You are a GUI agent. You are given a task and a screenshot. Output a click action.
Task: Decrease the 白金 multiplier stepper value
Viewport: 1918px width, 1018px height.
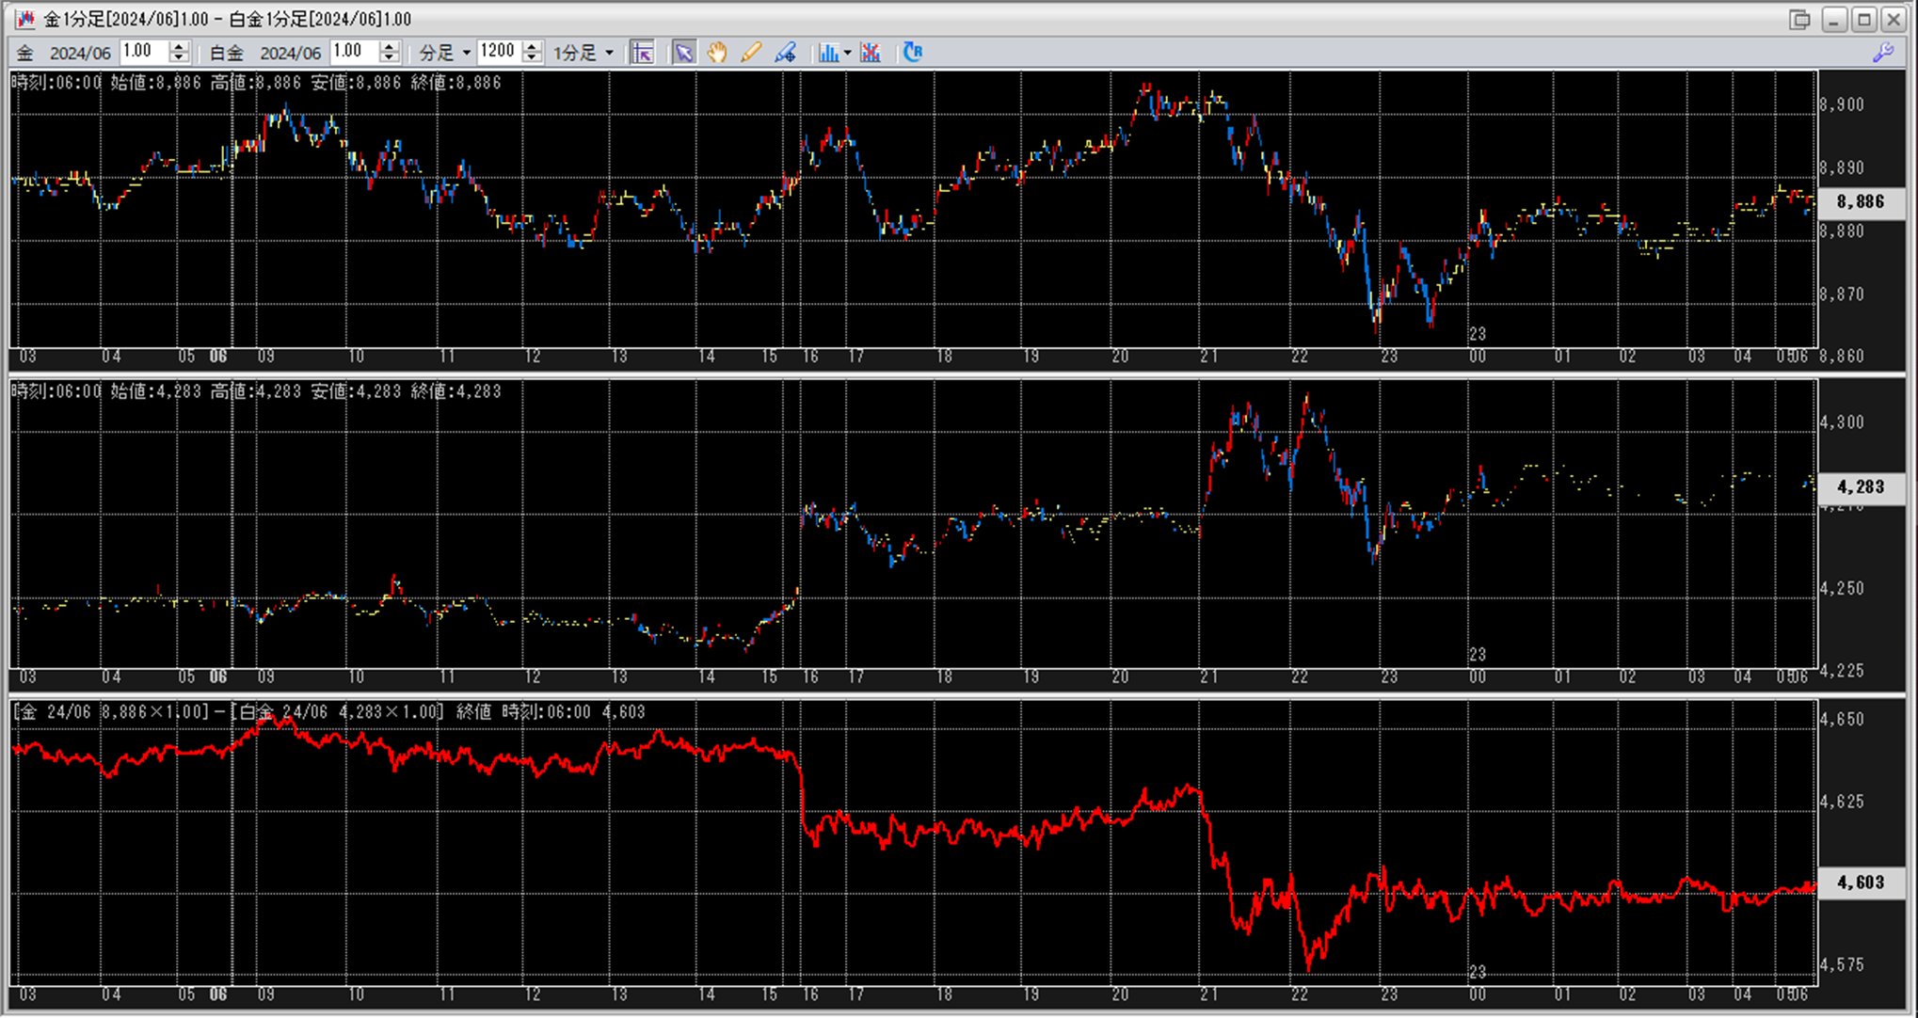point(390,58)
